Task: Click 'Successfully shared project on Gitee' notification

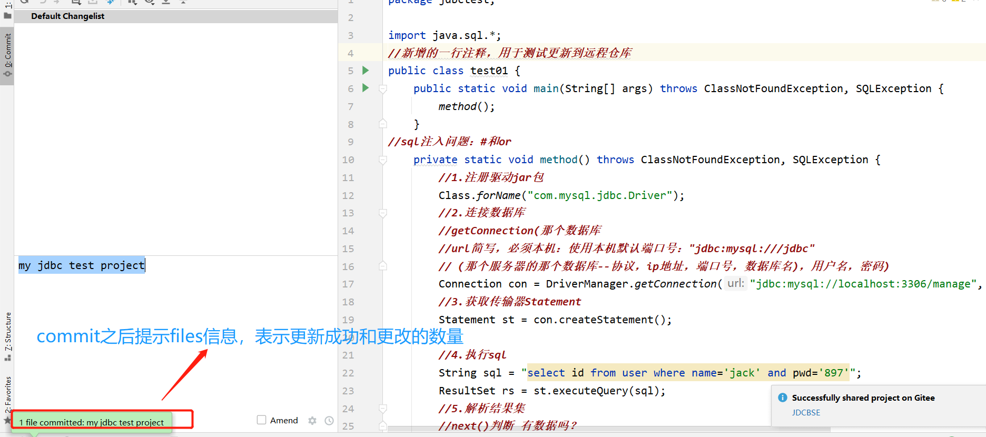Action: pos(863,398)
